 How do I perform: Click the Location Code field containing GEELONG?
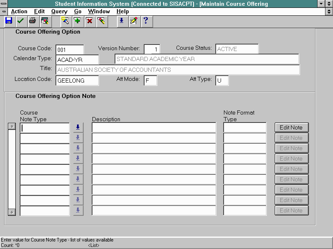[77, 81]
